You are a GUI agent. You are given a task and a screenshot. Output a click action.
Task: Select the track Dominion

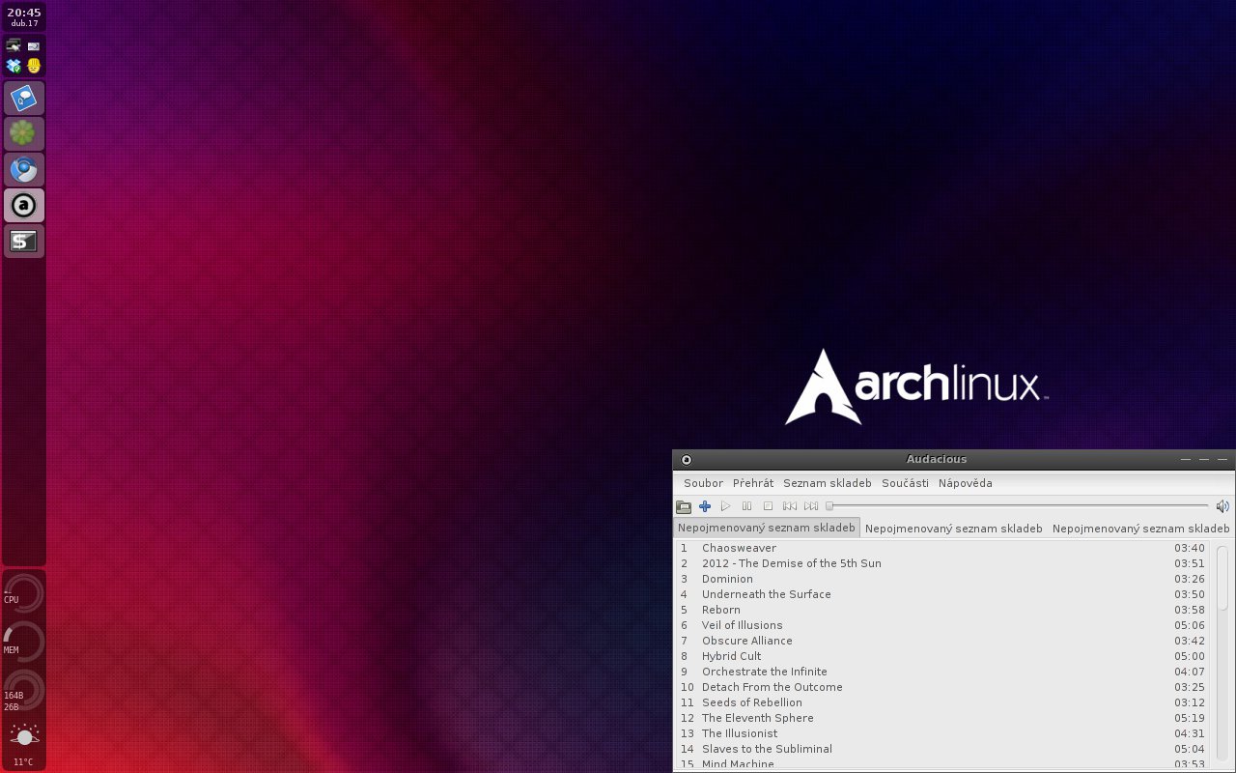point(942,579)
